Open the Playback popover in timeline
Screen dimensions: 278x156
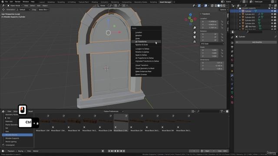pos(12,151)
